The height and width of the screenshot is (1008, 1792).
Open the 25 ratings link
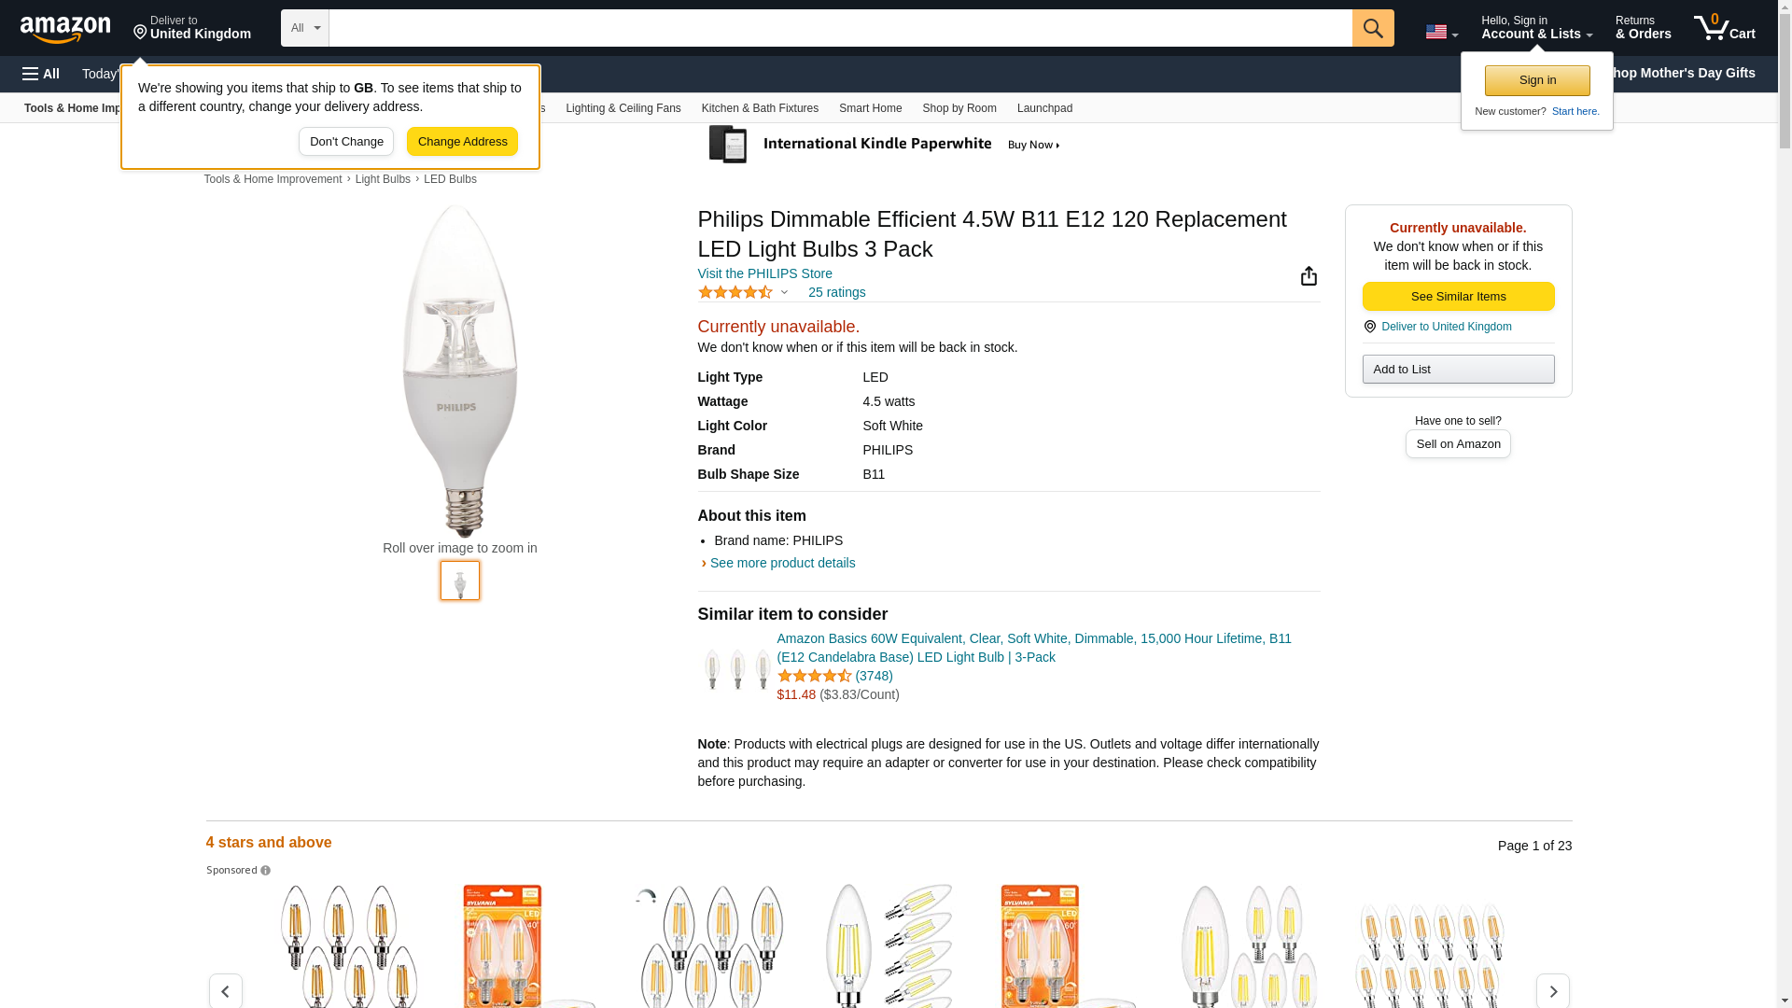click(x=836, y=292)
